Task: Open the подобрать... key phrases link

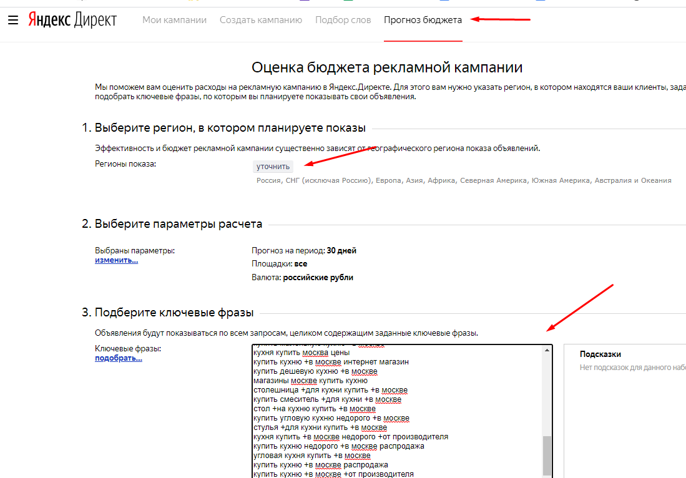Action: tap(118, 358)
